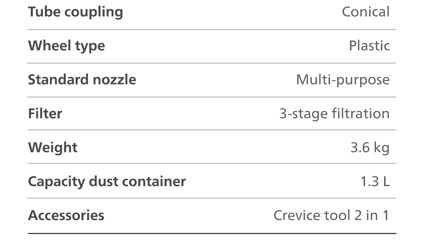Select the Weight label
The width and height of the screenshot is (424, 251).
[x=53, y=147]
